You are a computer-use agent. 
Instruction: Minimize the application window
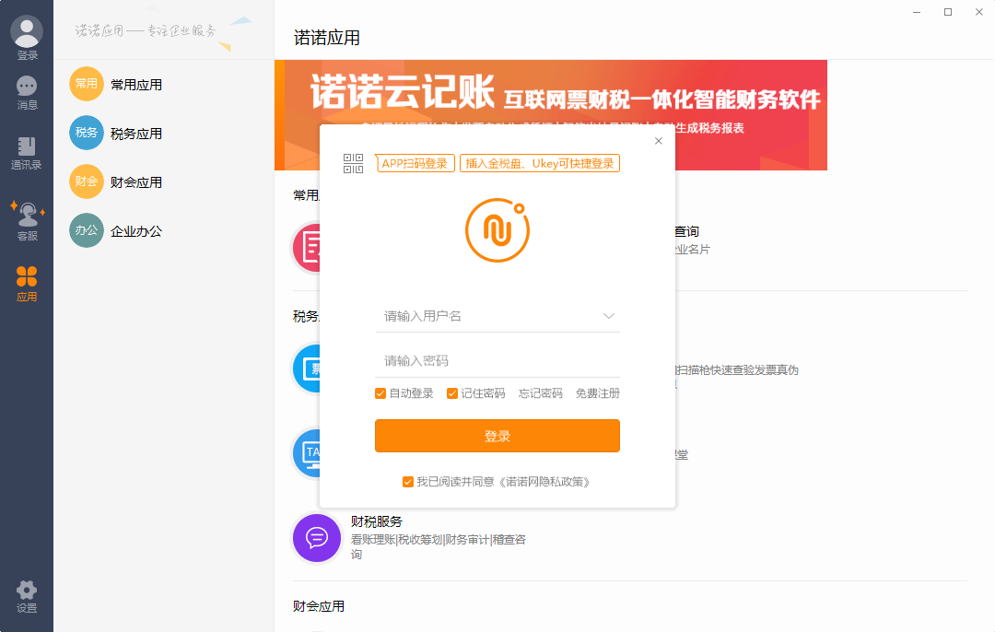(917, 12)
